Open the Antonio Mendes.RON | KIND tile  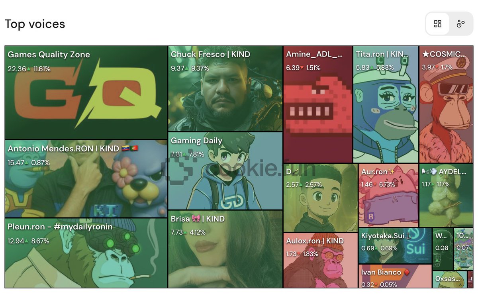click(86, 178)
